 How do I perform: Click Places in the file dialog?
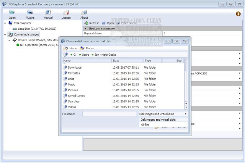pos(87,48)
